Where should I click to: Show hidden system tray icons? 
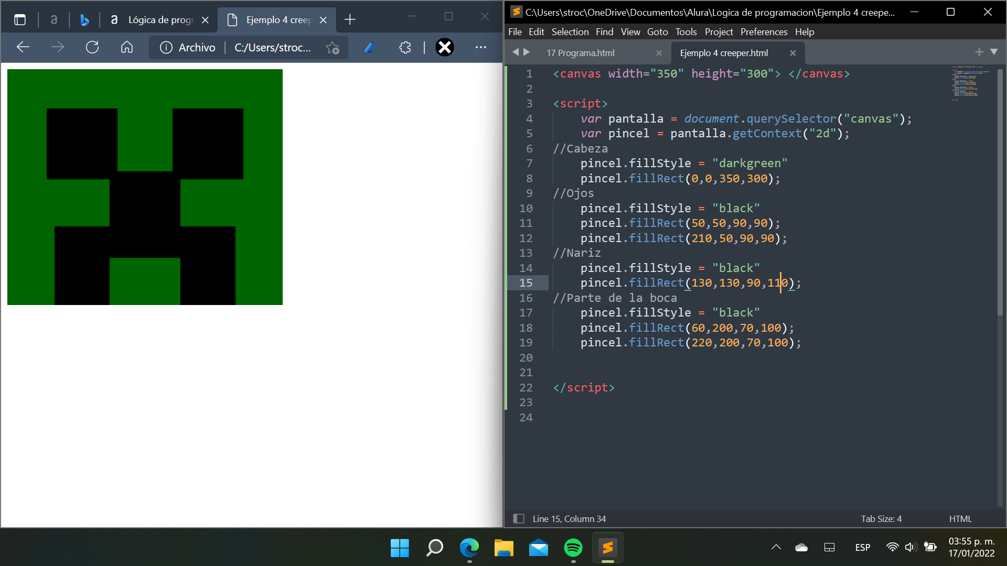(776, 547)
